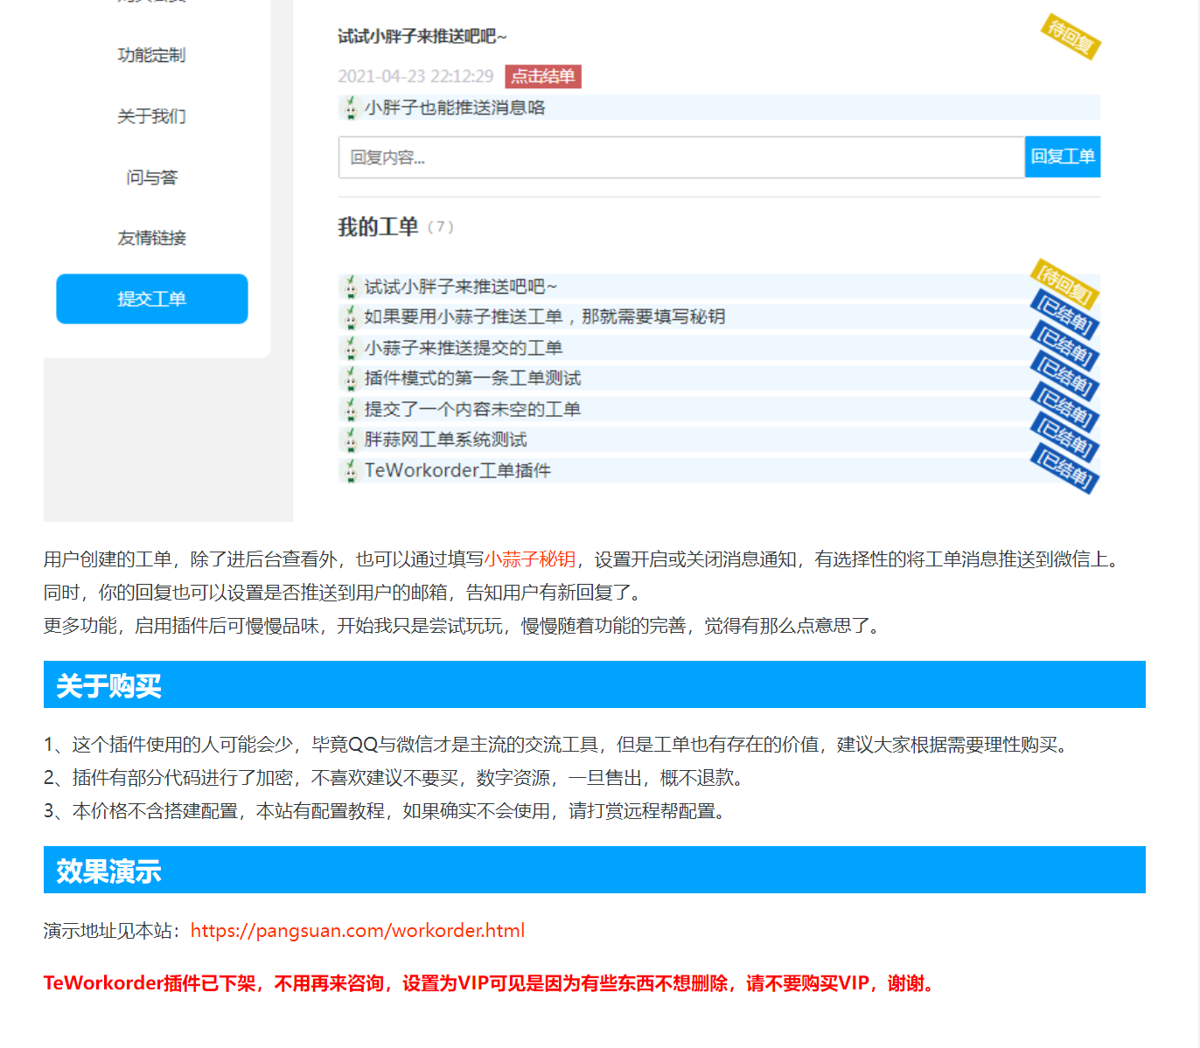Screen dimensions: 1200x1048
Task: Click the icon beside 胖蒜网工单系统测试
Action: [x=351, y=440]
